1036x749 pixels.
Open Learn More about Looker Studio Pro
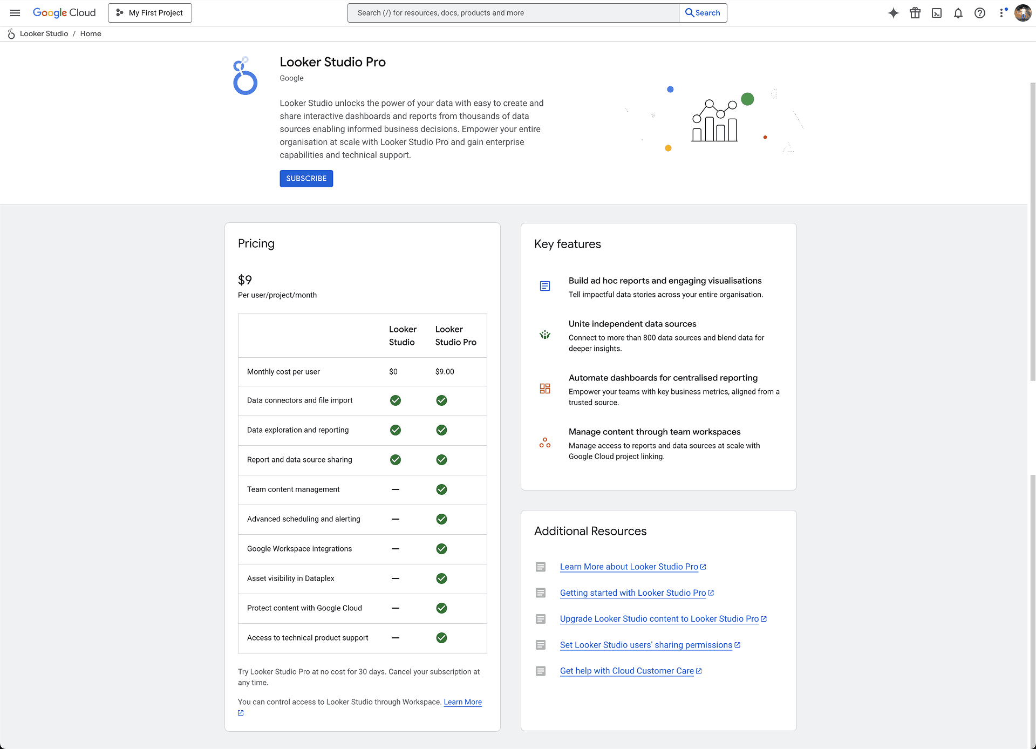[629, 567]
